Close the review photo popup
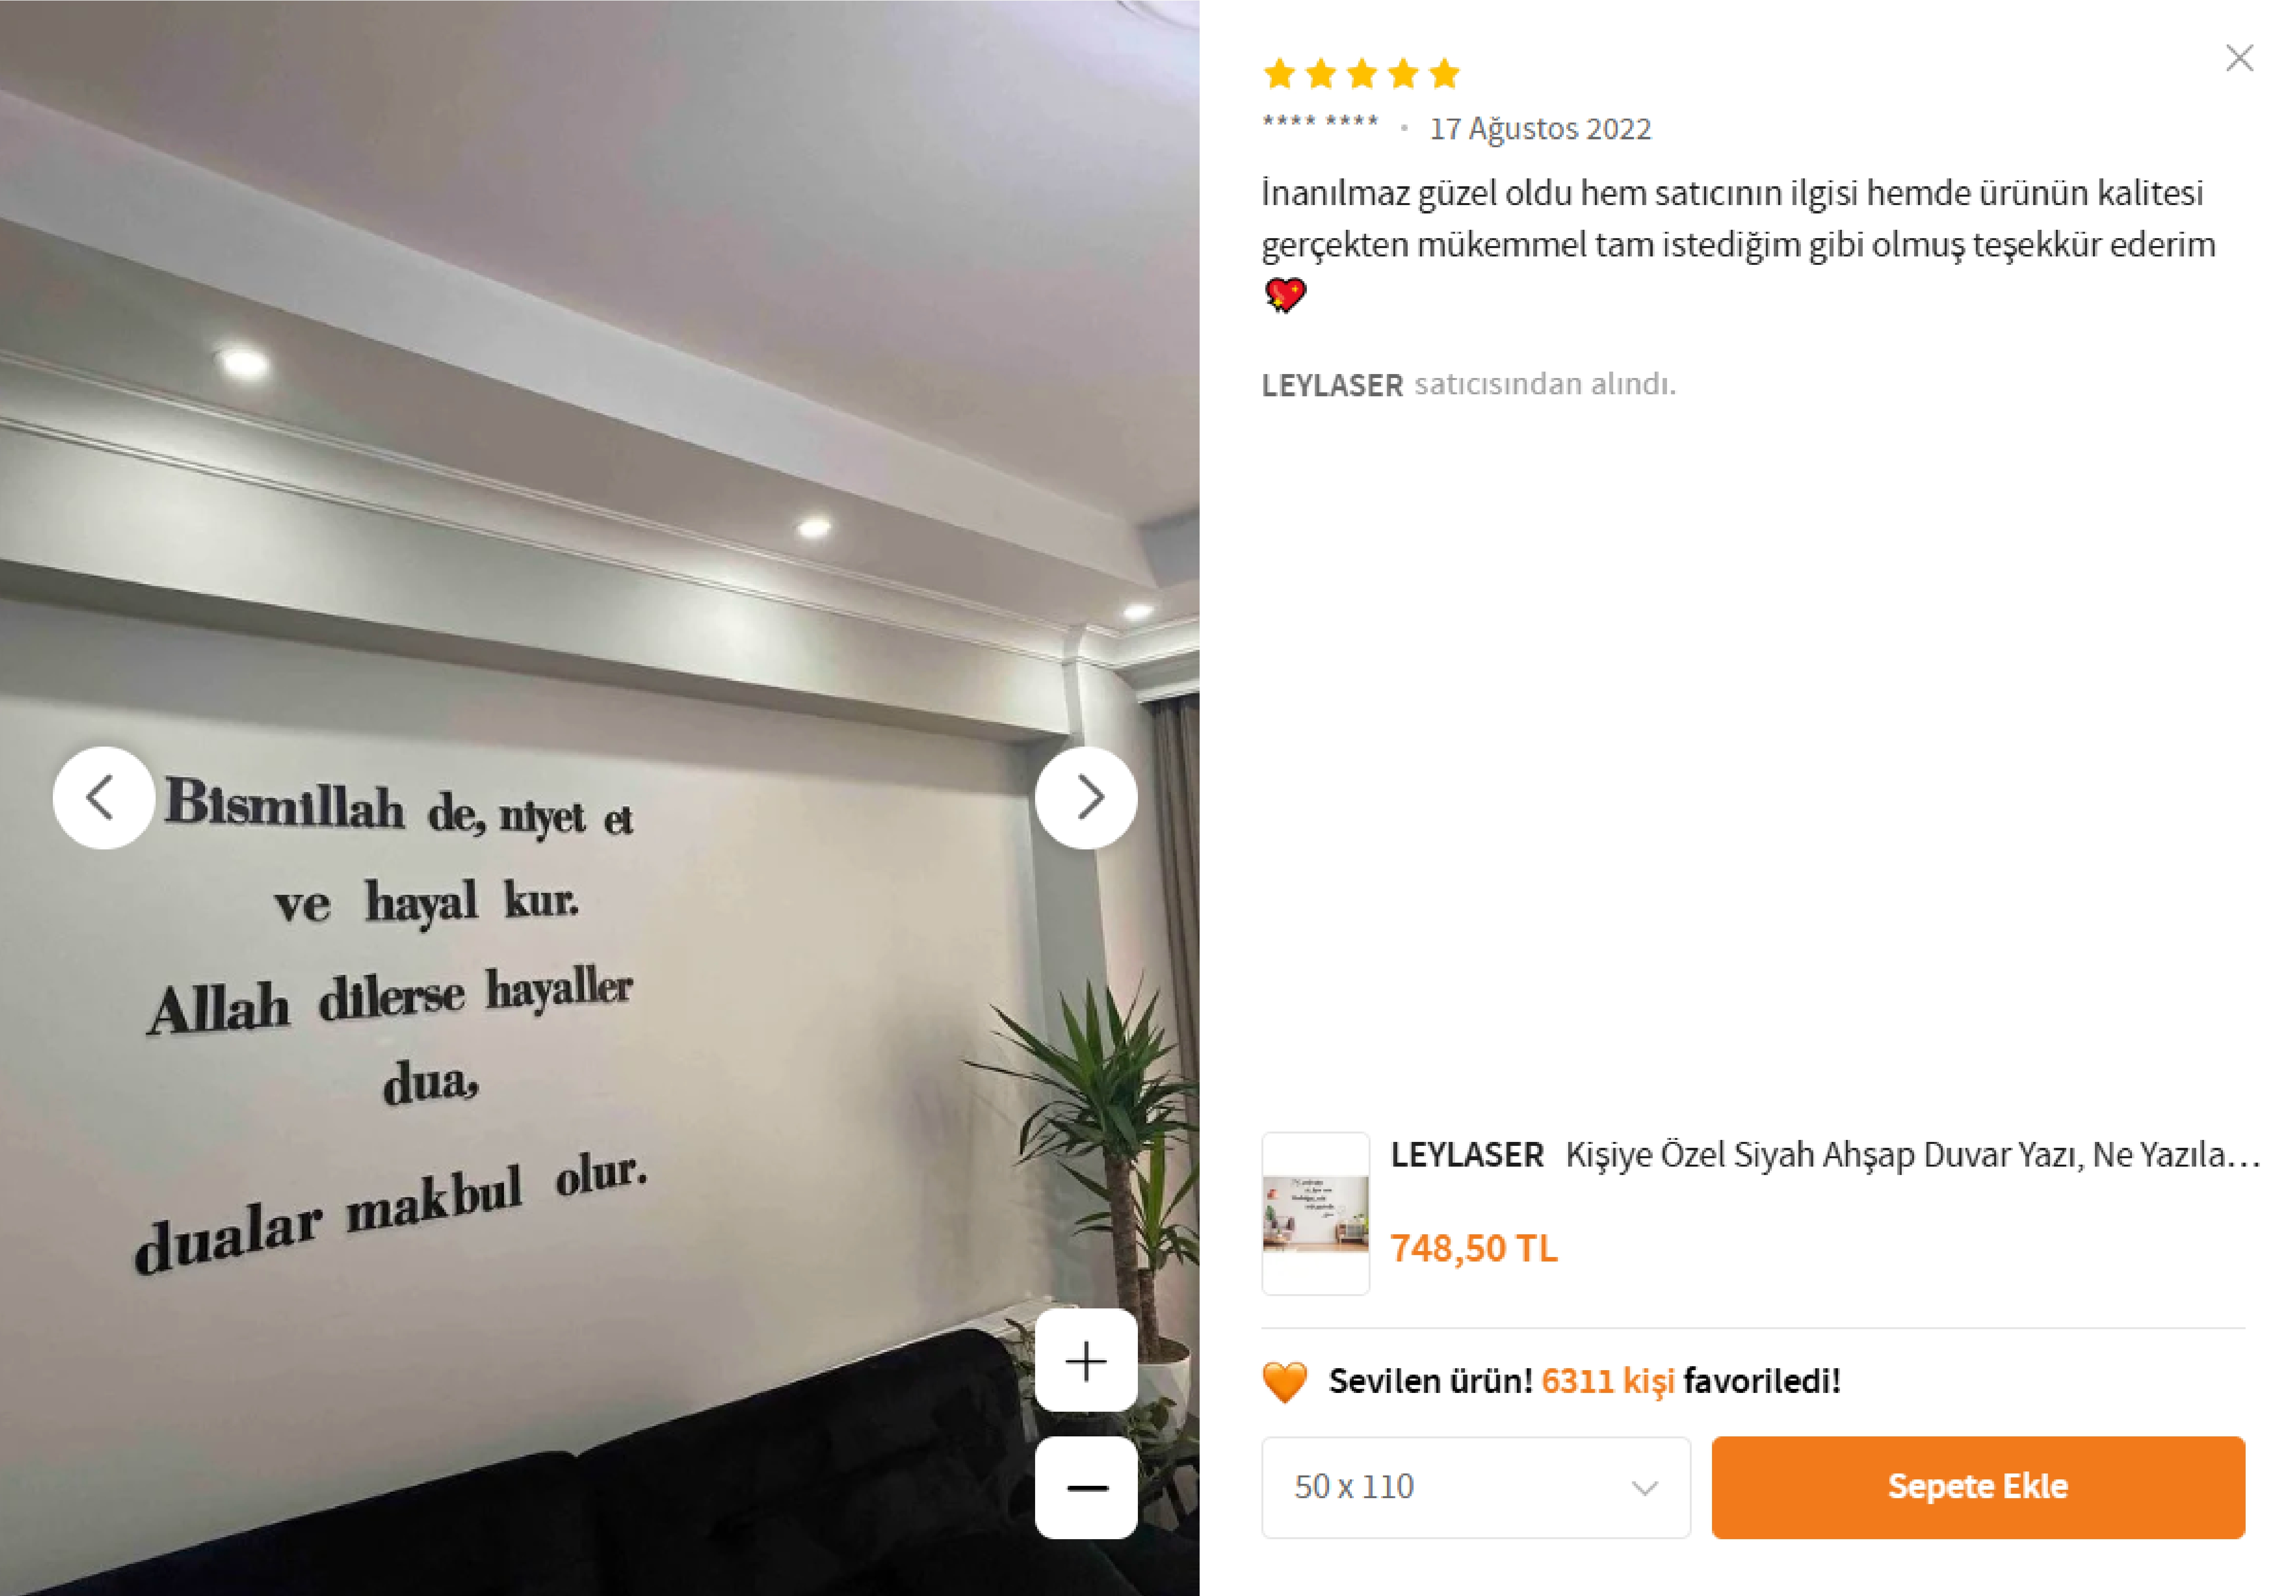The width and height of the screenshot is (2296, 1596). tap(2239, 58)
